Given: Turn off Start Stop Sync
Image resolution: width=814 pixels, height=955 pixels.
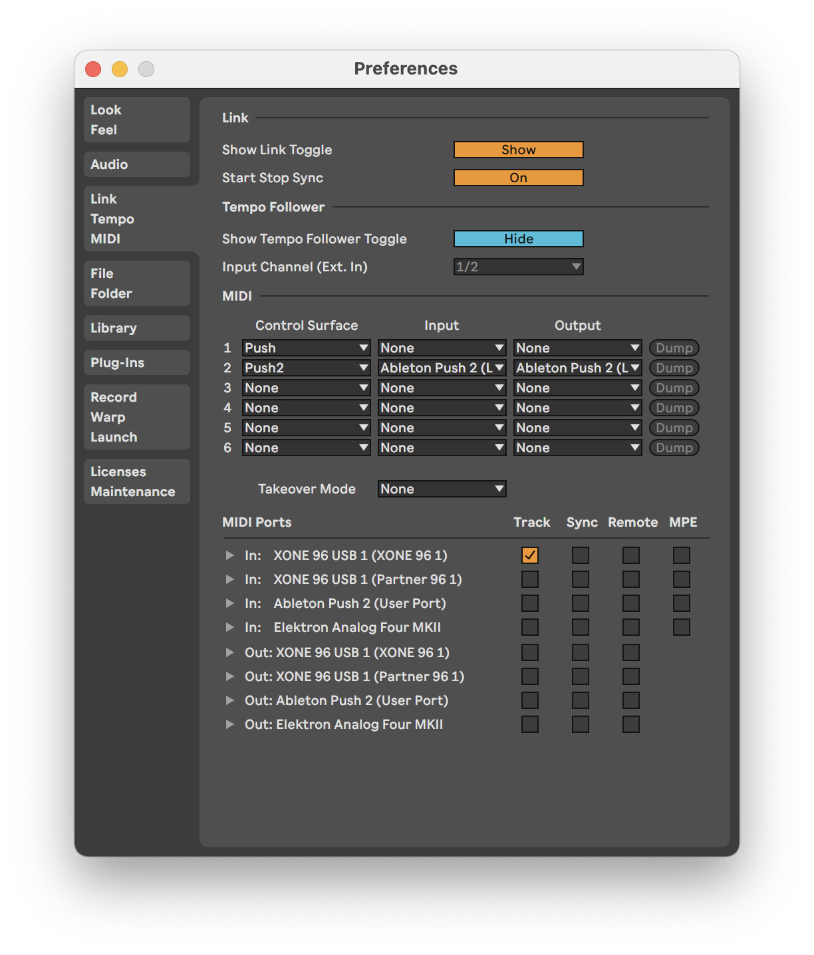Looking at the screenshot, I should pos(519,178).
